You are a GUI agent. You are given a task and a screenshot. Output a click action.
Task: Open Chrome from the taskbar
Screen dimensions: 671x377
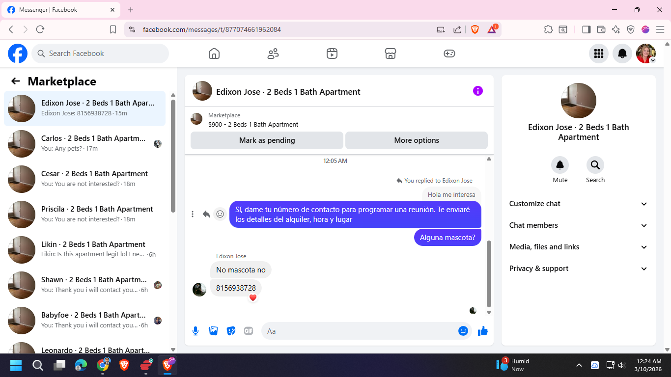103,365
